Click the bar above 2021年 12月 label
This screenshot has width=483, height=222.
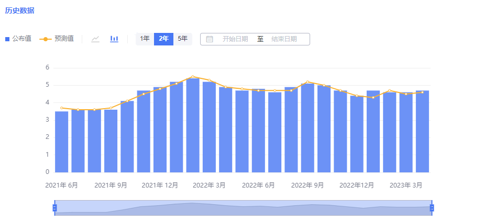(x=160, y=130)
